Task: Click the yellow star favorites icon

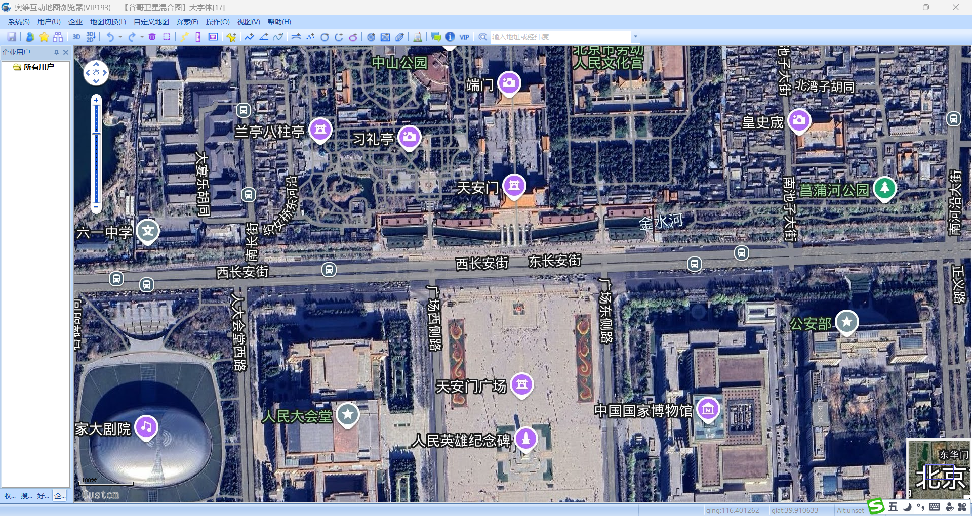Action: pyautogui.click(x=44, y=37)
